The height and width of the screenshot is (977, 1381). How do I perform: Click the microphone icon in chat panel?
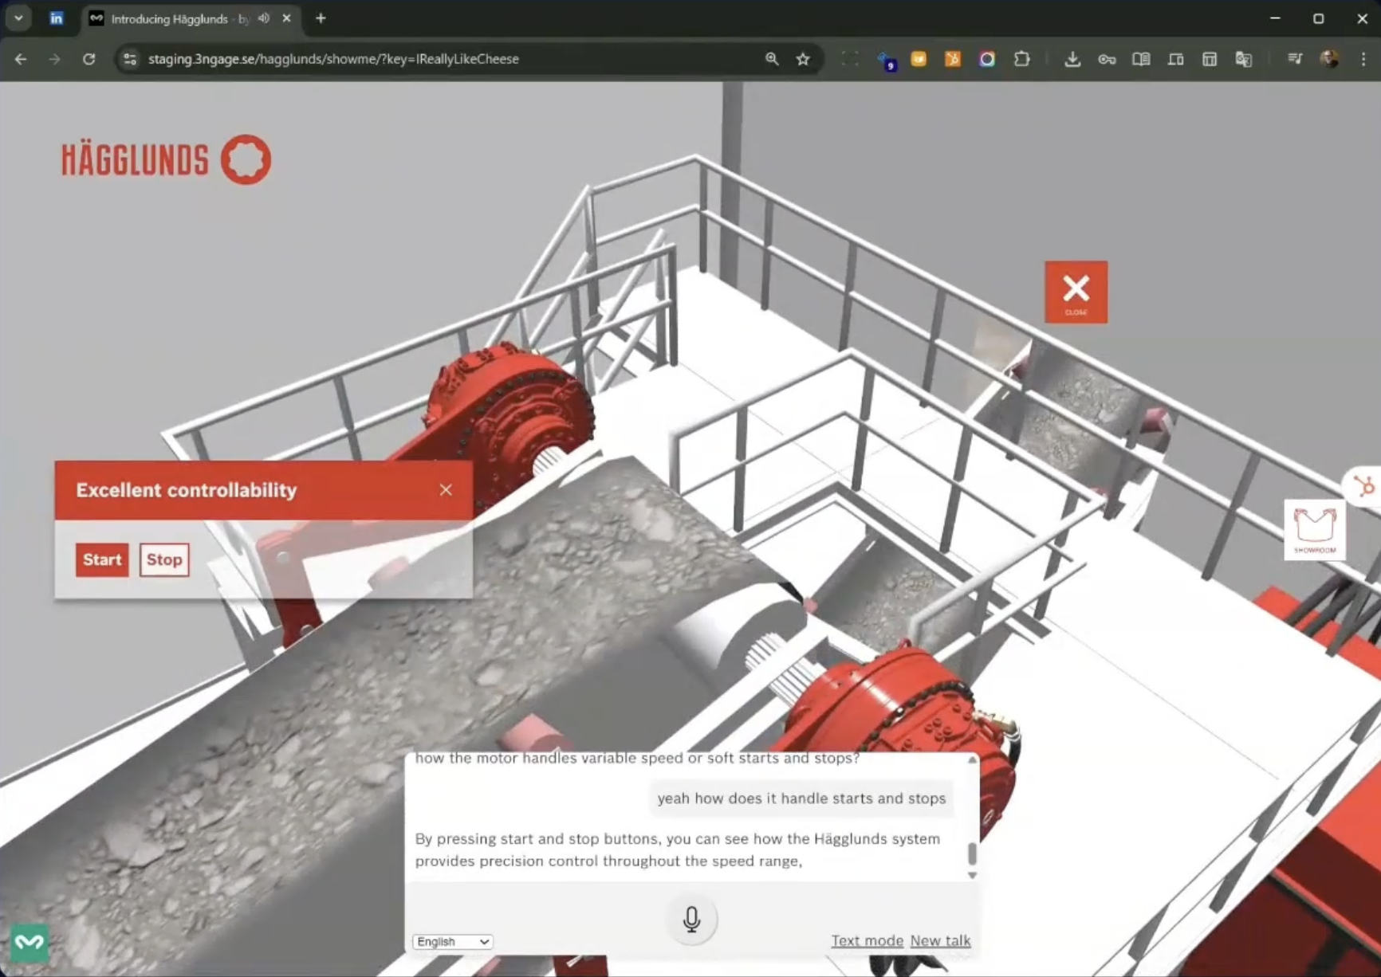click(x=691, y=920)
